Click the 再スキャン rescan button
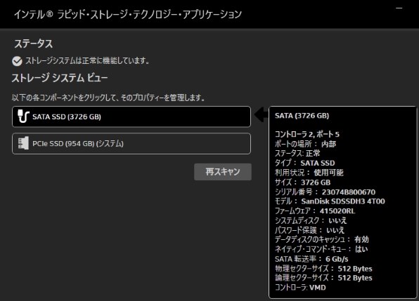This screenshot has width=419, height=301. pos(223,172)
